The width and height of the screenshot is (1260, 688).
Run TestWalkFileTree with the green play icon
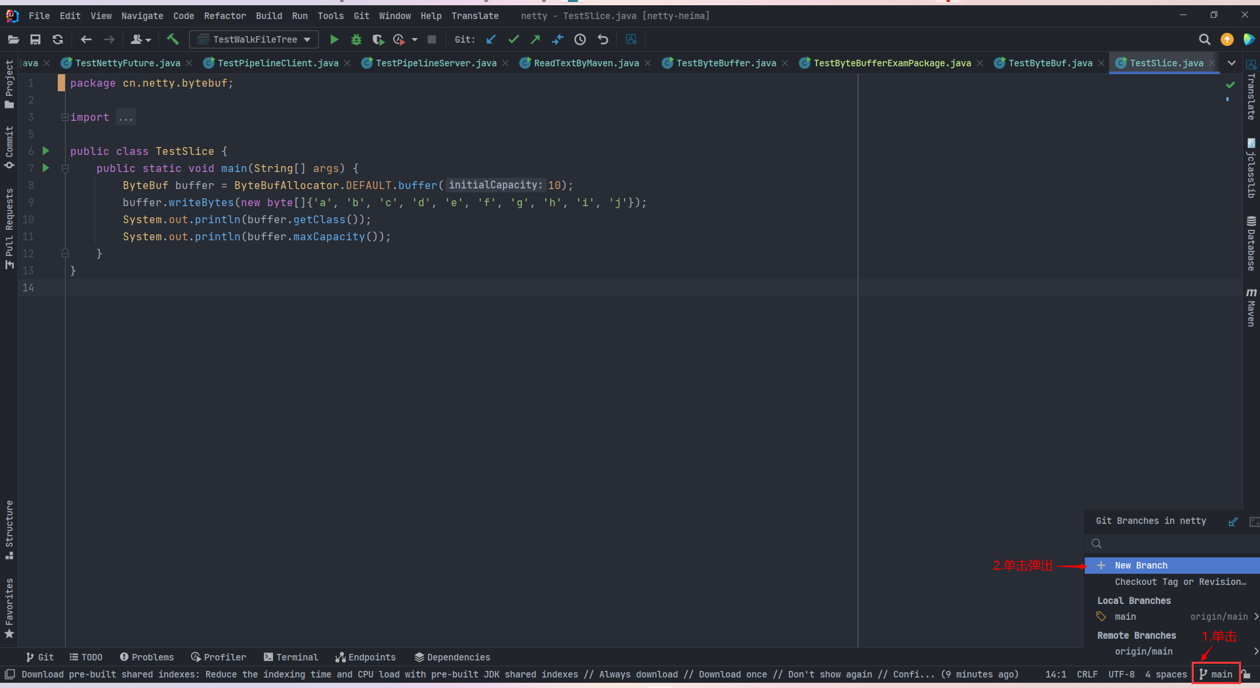pyautogui.click(x=334, y=39)
